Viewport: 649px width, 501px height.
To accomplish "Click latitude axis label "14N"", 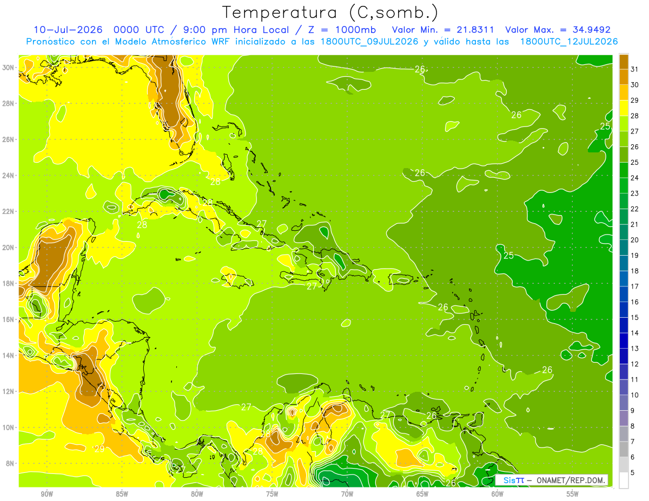I will [x=8, y=355].
